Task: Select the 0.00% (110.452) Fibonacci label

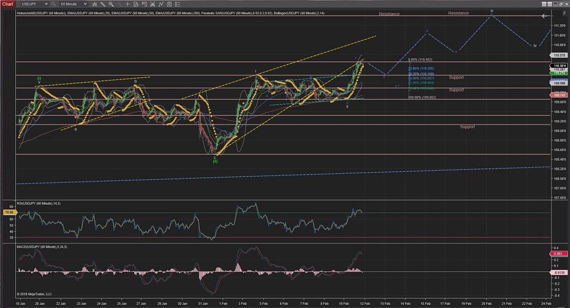Action: tap(421, 60)
